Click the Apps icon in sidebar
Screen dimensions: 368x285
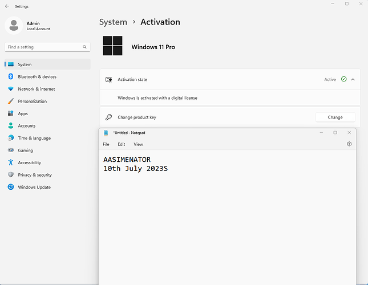pos(11,113)
